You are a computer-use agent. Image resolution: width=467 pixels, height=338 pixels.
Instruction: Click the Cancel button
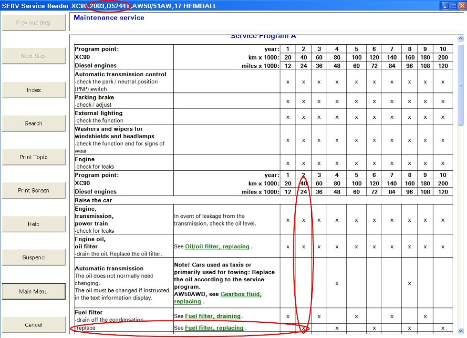coord(33,325)
